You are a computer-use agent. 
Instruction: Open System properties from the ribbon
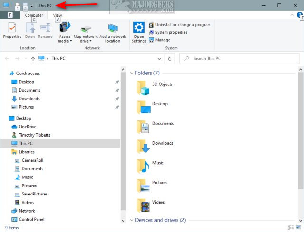pos(168,32)
